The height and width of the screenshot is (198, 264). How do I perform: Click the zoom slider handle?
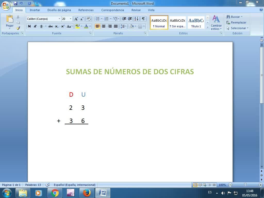(x=245, y=185)
